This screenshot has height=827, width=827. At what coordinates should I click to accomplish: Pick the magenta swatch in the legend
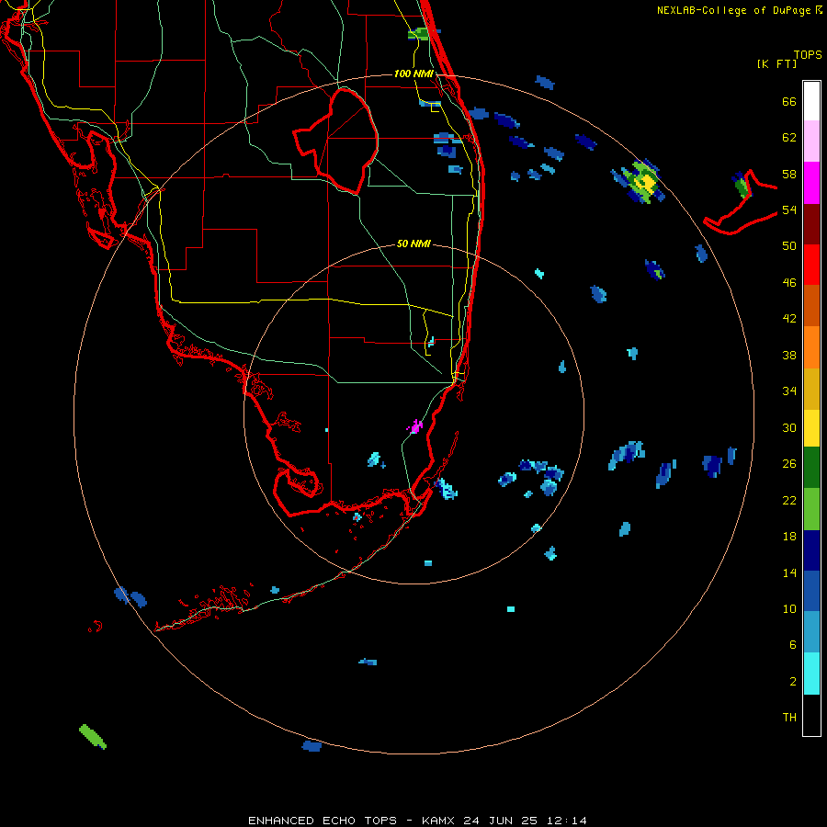coord(811,183)
